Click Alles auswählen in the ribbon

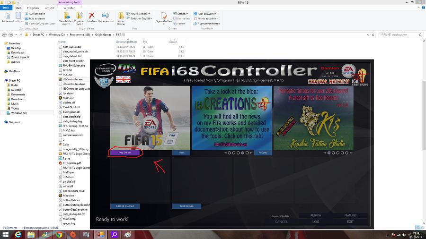tap(205, 14)
